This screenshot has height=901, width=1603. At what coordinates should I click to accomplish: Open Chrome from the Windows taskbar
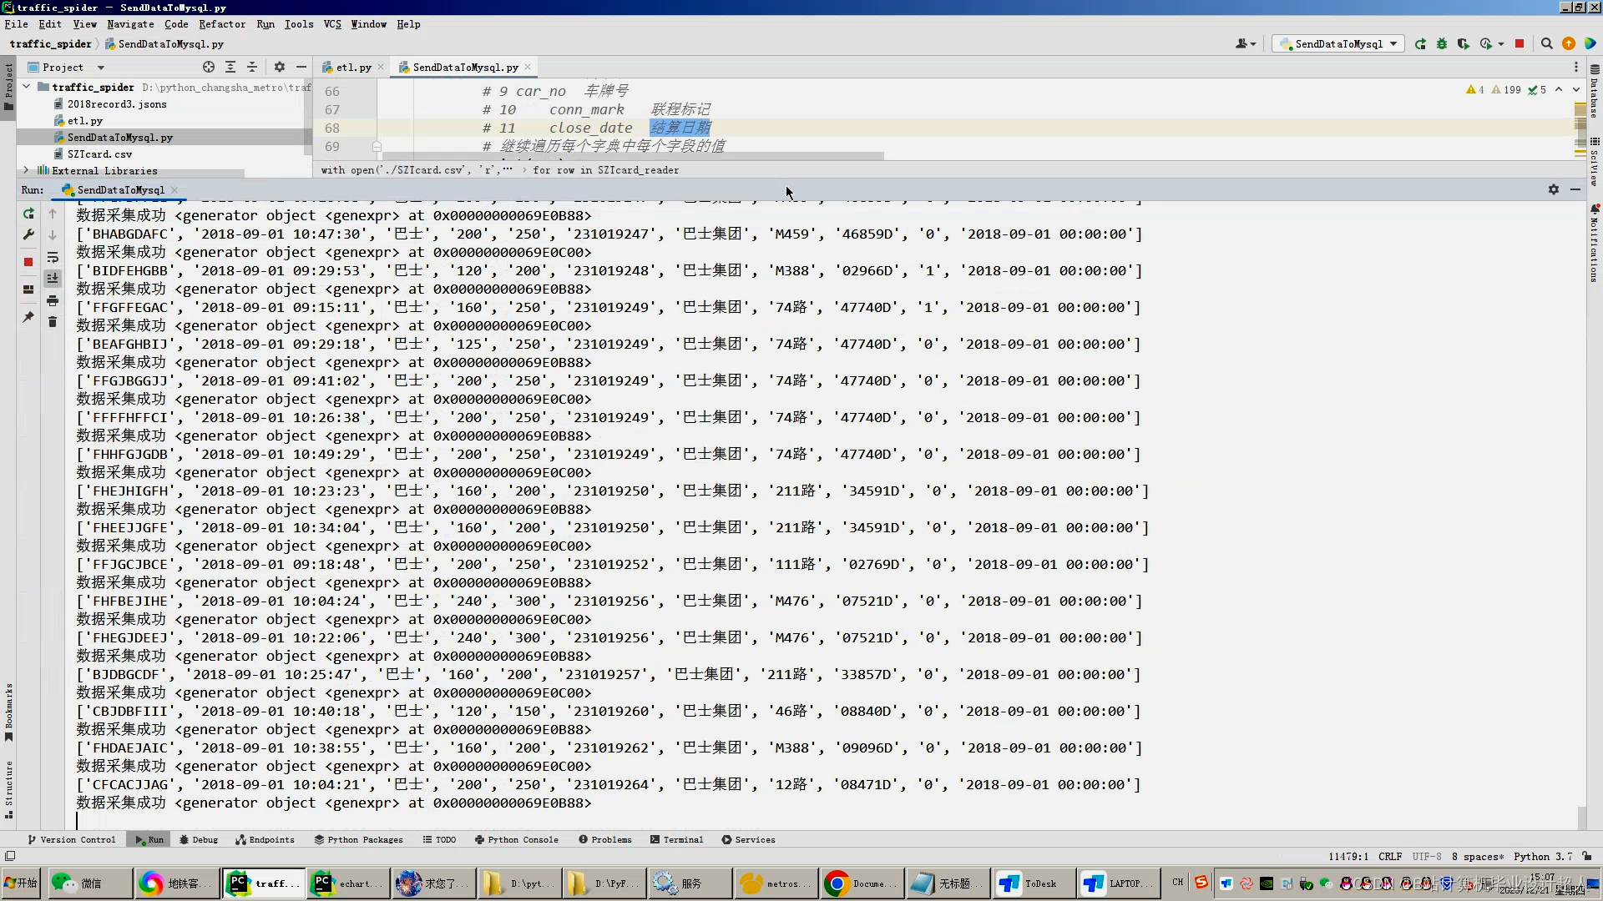click(862, 883)
